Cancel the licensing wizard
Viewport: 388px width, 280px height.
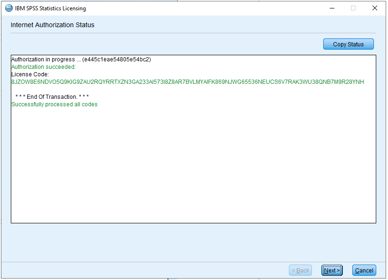point(364,270)
